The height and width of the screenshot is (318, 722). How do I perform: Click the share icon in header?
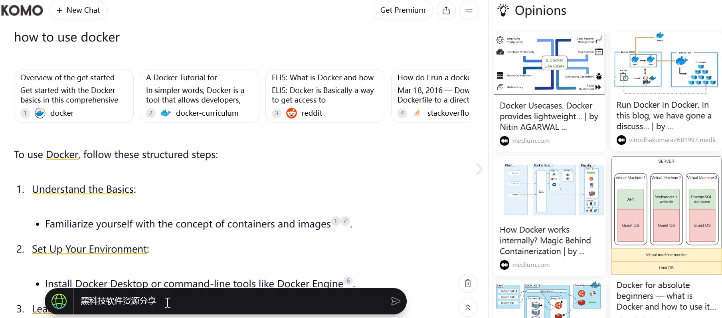coord(446,10)
